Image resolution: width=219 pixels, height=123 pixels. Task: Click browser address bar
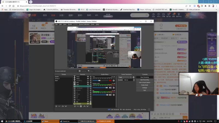(100, 6)
